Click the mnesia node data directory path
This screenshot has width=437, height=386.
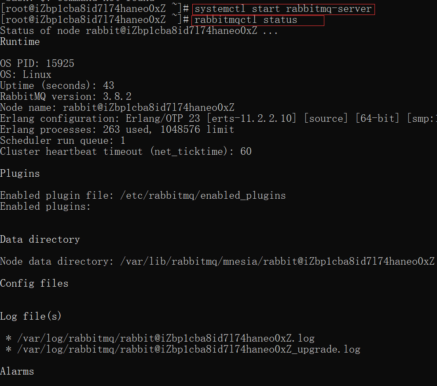click(x=277, y=262)
